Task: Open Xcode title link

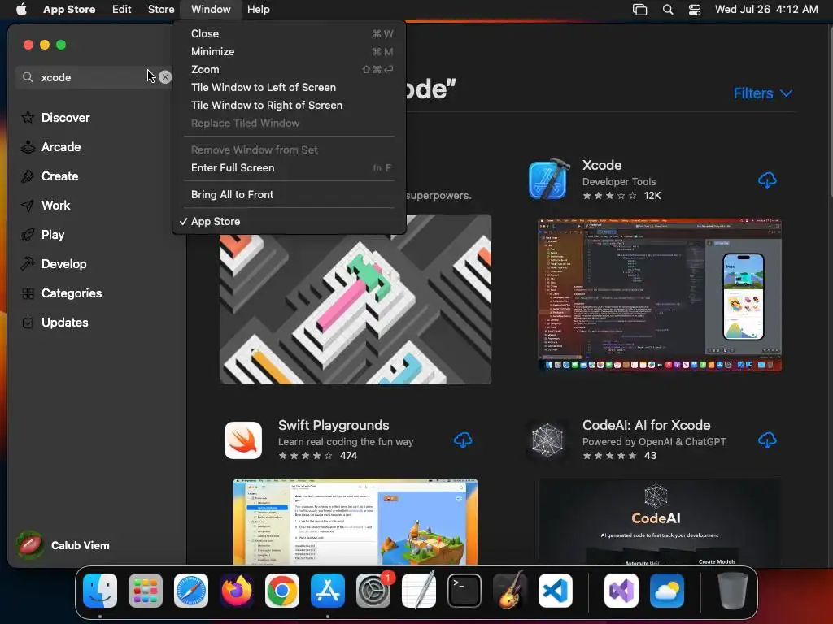Action: tap(602, 165)
